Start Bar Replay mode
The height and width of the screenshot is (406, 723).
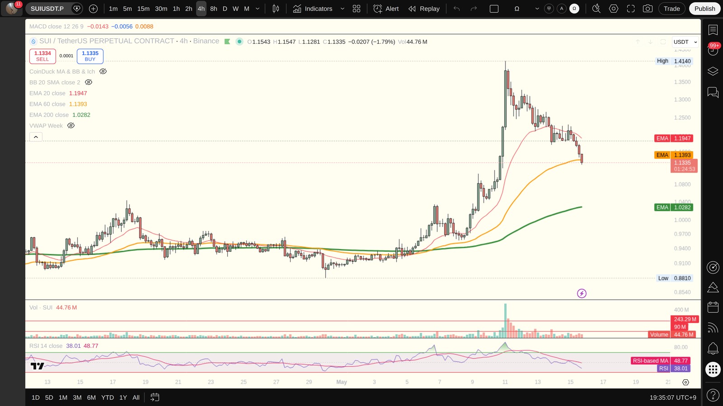[x=424, y=9]
